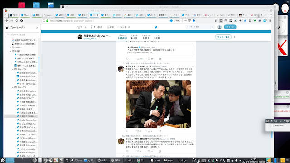Go to Twitter Home (ホーム) link
This screenshot has height=163, width=290.
[x=82, y=27]
